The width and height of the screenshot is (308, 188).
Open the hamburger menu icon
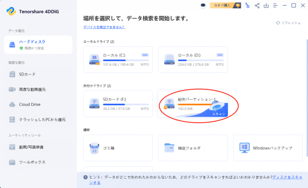click(275, 6)
